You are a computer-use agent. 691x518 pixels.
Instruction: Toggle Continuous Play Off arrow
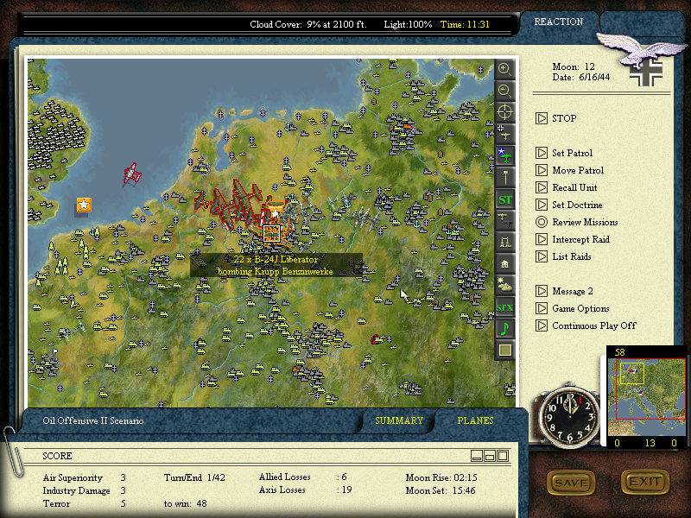pyautogui.click(x=542, y=325)
